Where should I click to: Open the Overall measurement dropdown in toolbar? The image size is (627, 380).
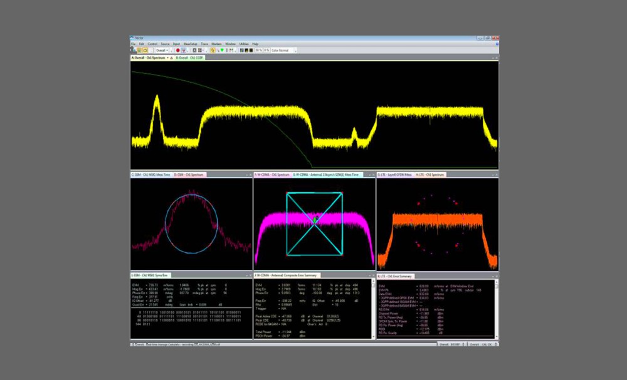click(161, 50)
